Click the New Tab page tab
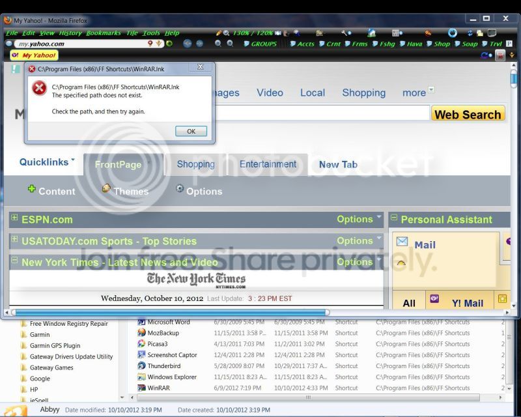The image size is (521, 417). [338, 164]
